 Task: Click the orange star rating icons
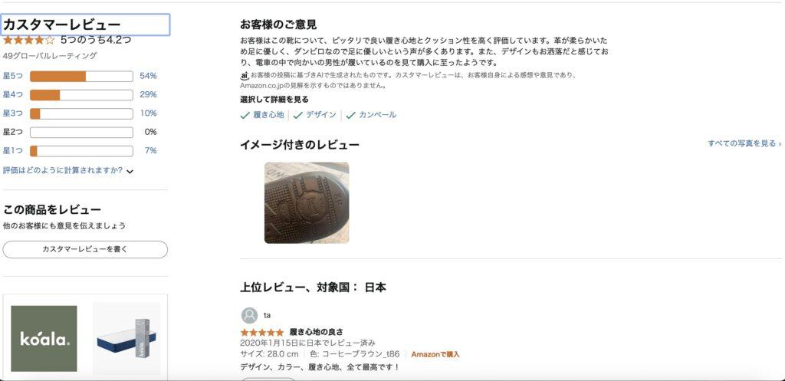tap(28, 40)
